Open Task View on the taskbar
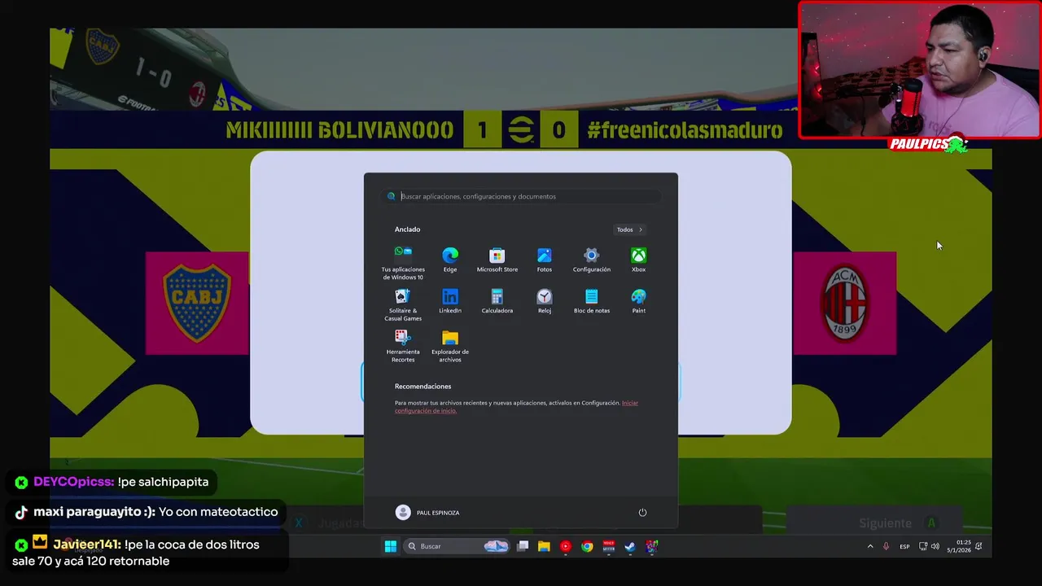1042x586 pixels. [x=523, y=546]
